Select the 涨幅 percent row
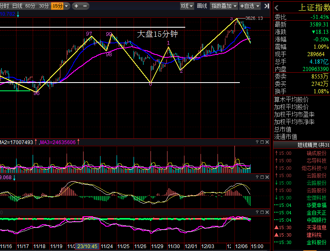Viewport: 330px width, 251px height. click(x=301, y=39)
